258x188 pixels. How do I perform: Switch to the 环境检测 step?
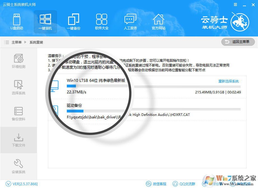[19, 61]
